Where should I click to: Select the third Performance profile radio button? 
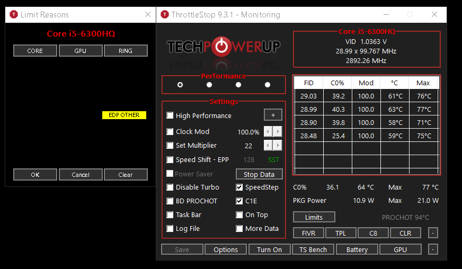(238, 85)
